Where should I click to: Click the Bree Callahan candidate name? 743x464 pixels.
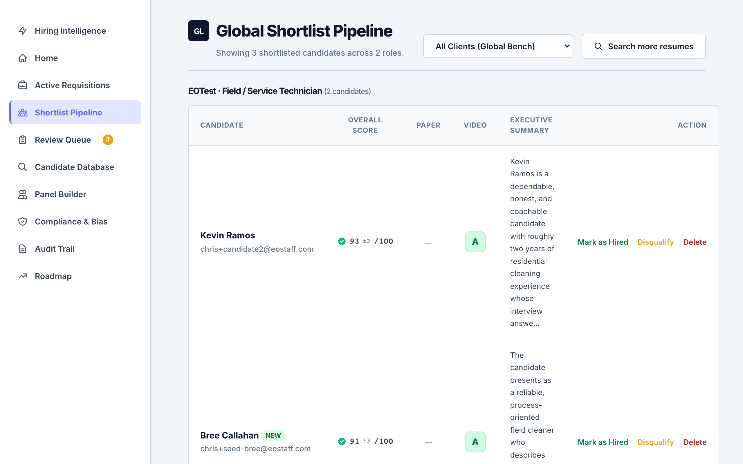click(229, 436)
